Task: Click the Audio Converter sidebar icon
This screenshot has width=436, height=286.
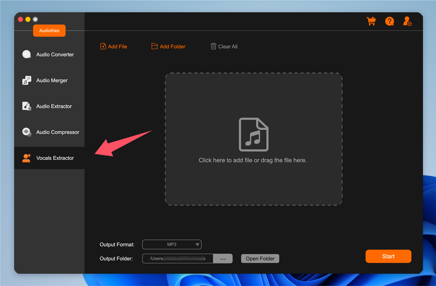Action: [27, 54]
